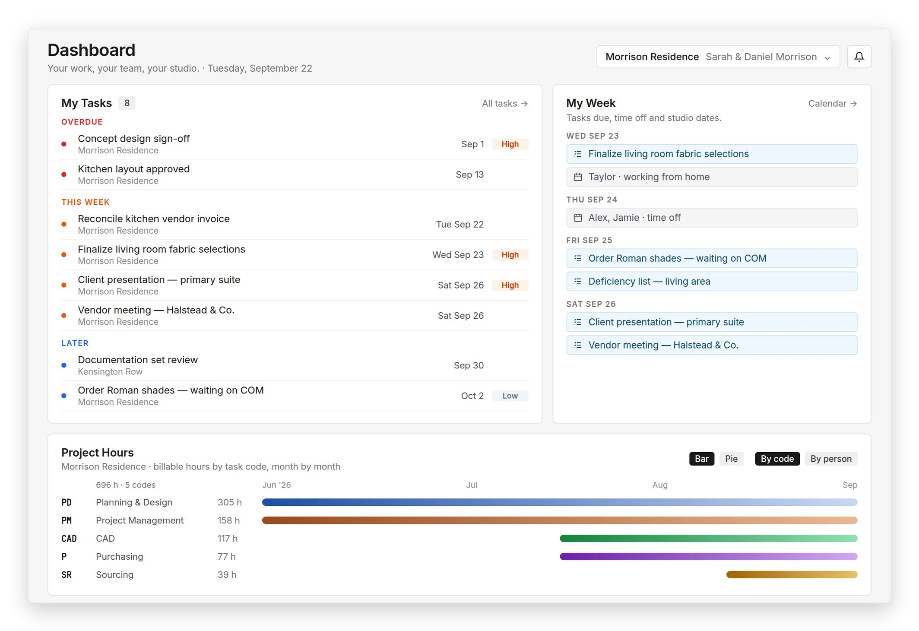Group project hours By person

click(x=830, y=459)
